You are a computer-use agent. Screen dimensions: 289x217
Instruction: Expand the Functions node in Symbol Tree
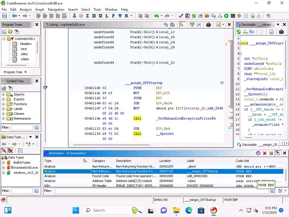3,104
